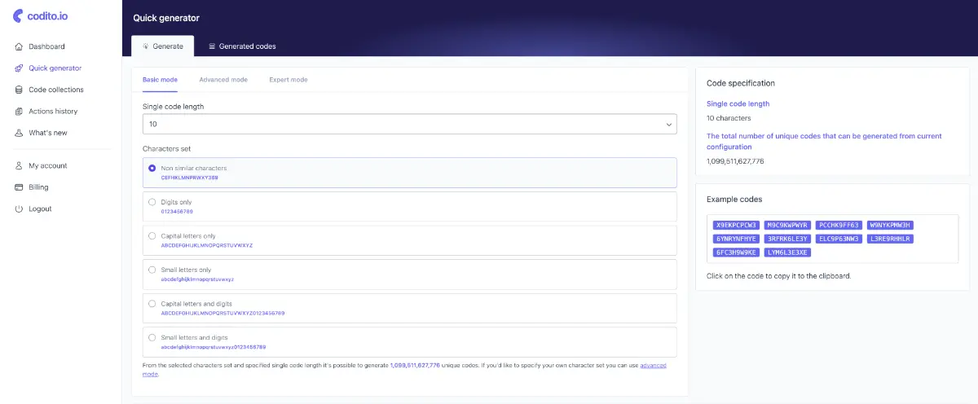Image resolution: width=978 pixels, height=404 pixels.
Task: Copy example code X9EKPCPCW3
Action: click(737, 225)
